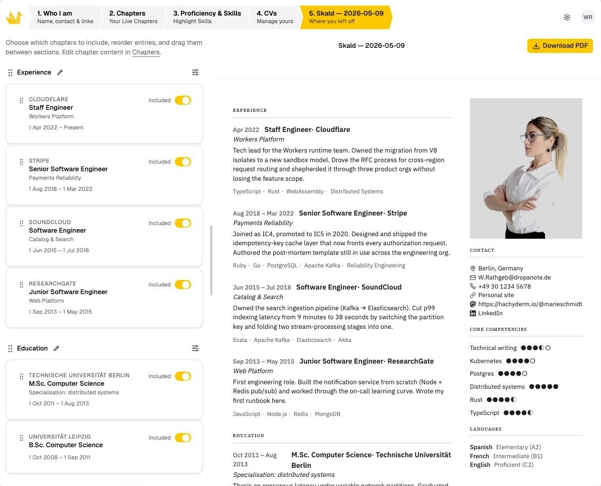Click Senior Software Engineer· Stripe preview heading
Image resolution: width=601 pixels, height=486 pixels.
(x=352, y=213)
